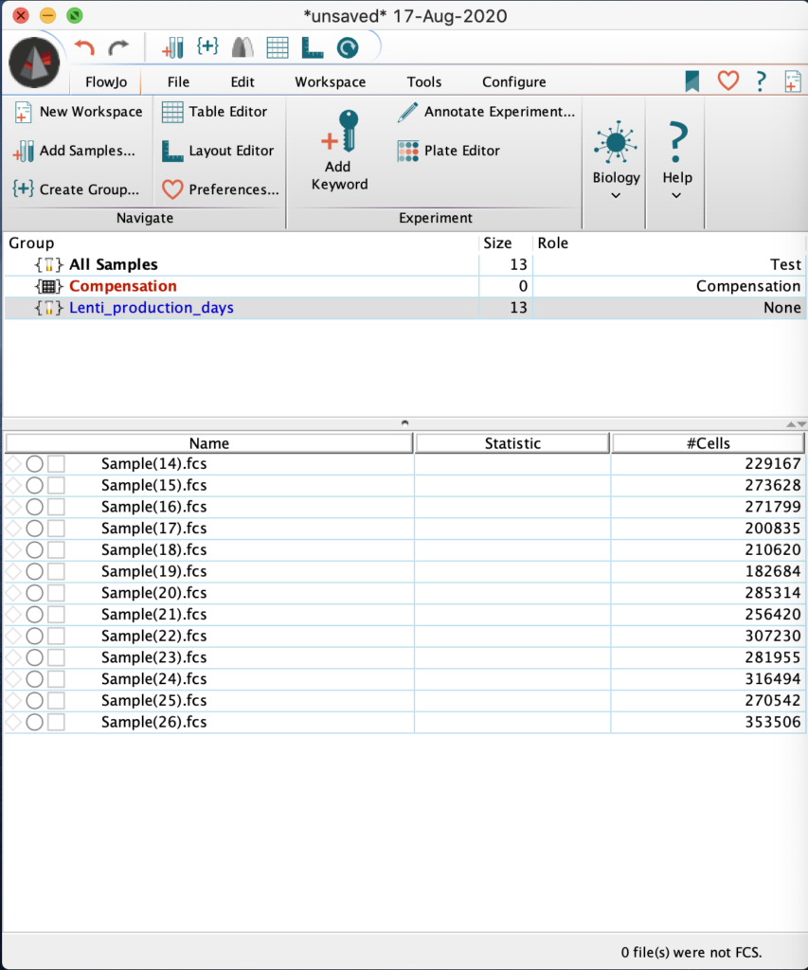Open the Configure tab
Image resolution: width=808 pixels, height=970 pixels.
(x=514, y=81)
